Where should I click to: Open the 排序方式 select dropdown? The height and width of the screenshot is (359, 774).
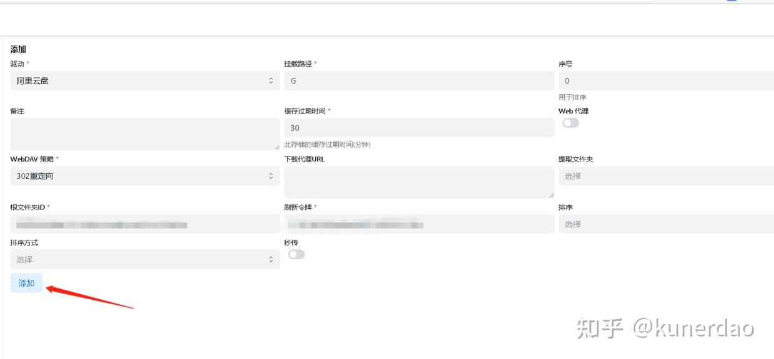tap(145, 259)
